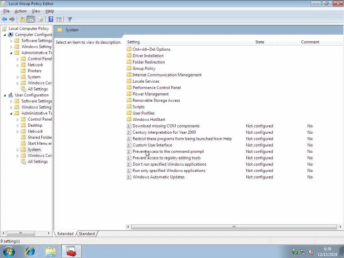Collapse the User Configuration node
344x258 pixels.
click(x=5, y=95)
